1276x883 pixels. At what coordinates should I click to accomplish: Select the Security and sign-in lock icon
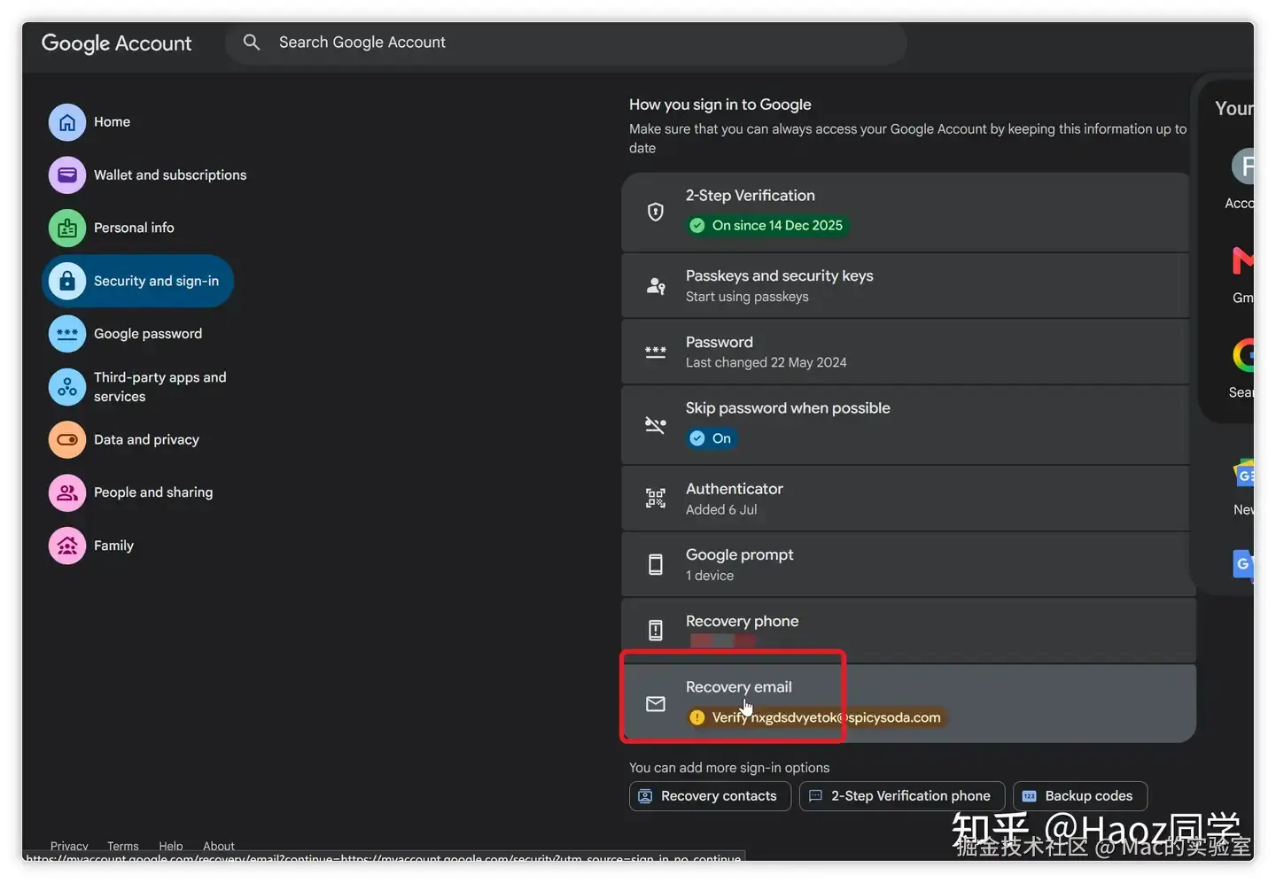[x=67, y=281]
